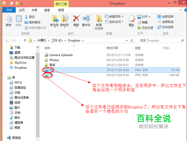Click Copy path (复制路径)

(x=33, y=22)
